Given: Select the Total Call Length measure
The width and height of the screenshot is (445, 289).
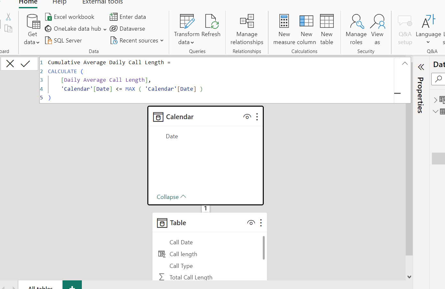Looking at the screenshot, I should point(191,277).
